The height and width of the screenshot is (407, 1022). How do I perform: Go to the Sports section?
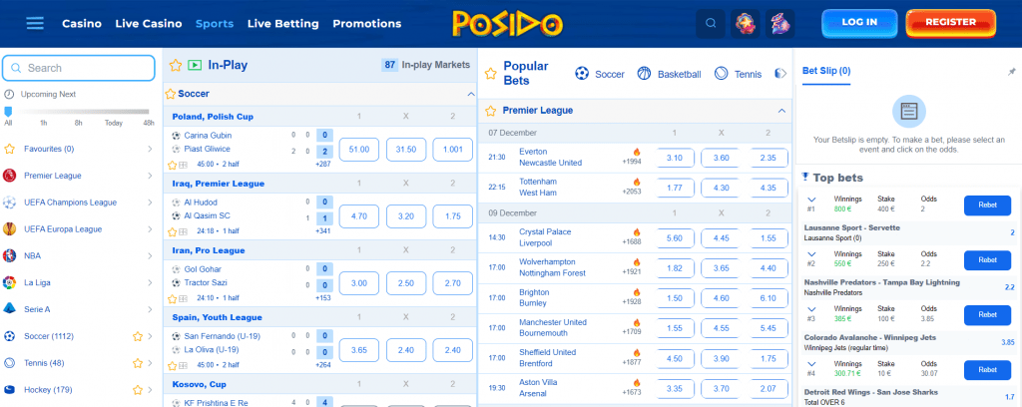click(x=215, y=24)
